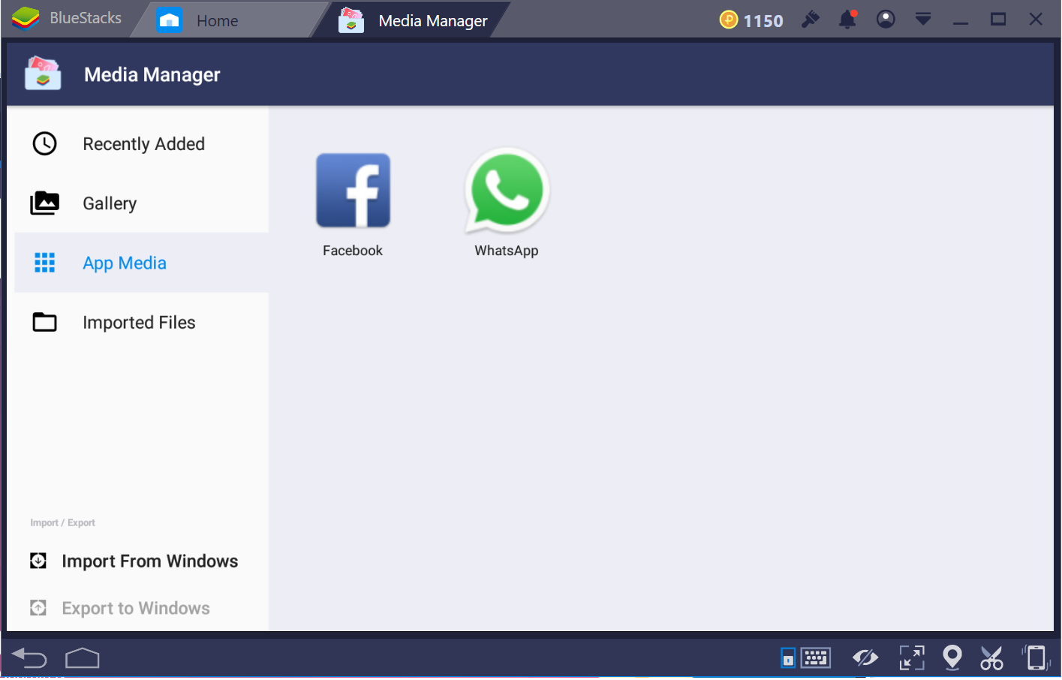Click the 1150 coin balance
Screen dimensions: 1062x680
tap(763, 20)
